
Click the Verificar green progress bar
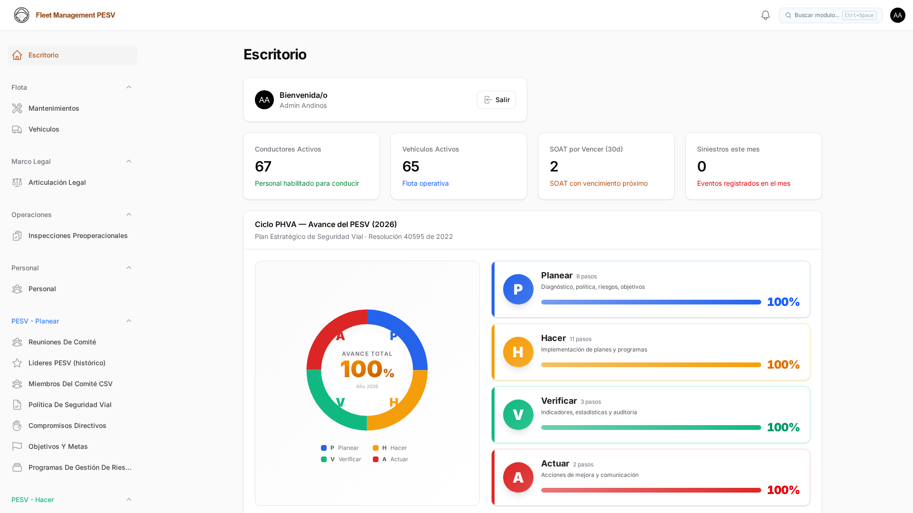coord(651,427)
